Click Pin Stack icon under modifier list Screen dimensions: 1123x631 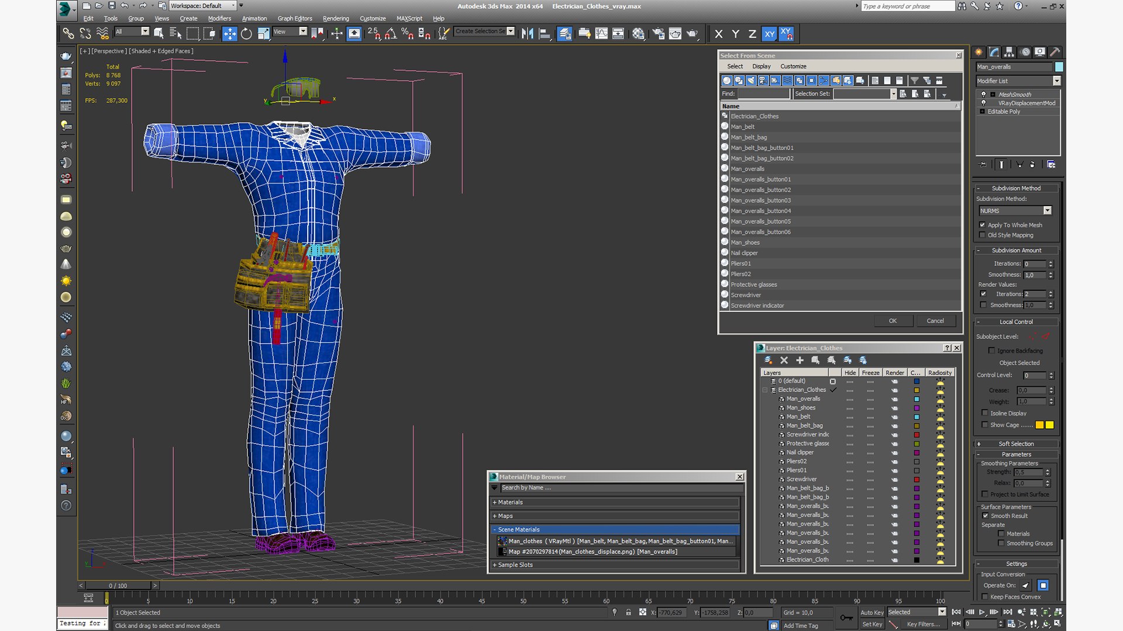983,165
